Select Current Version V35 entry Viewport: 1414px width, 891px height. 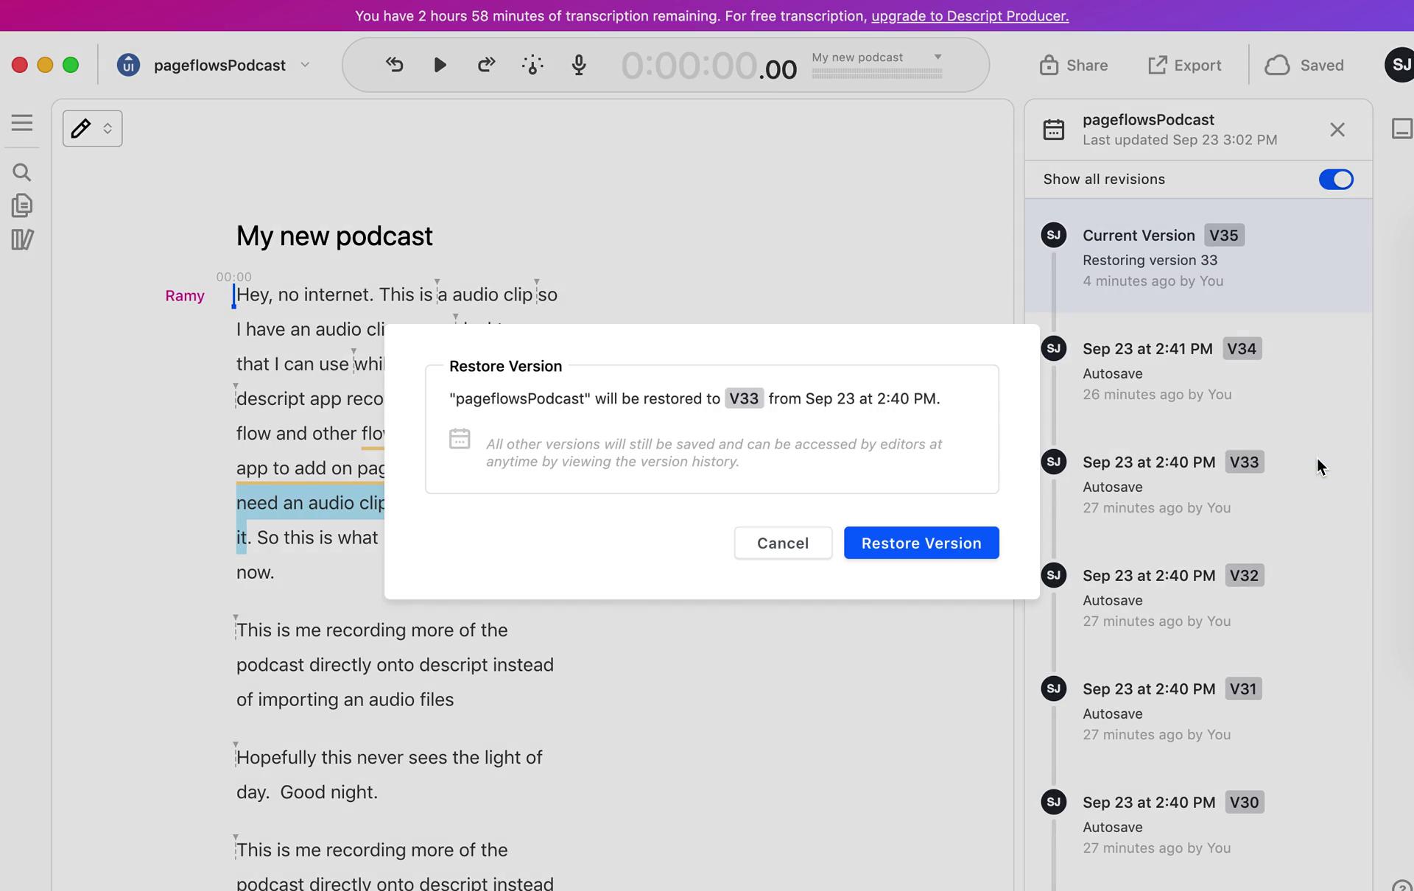[1198, 256]
